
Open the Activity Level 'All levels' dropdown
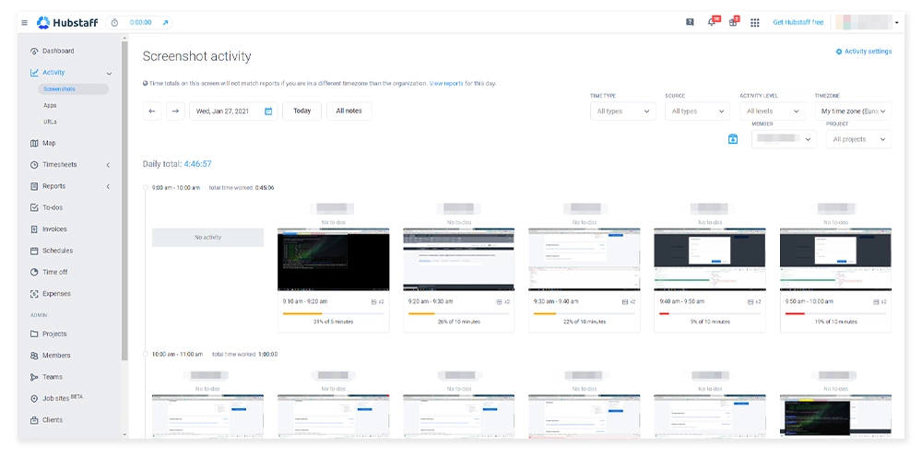772,111
